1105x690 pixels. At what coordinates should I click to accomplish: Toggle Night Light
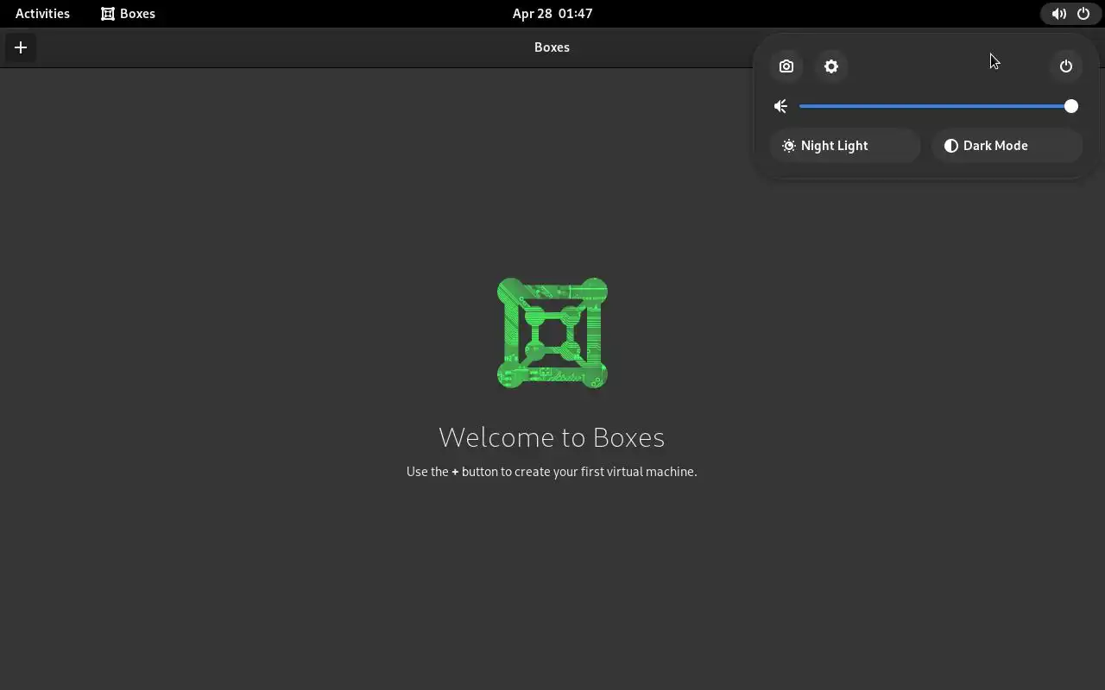point(845,146)
